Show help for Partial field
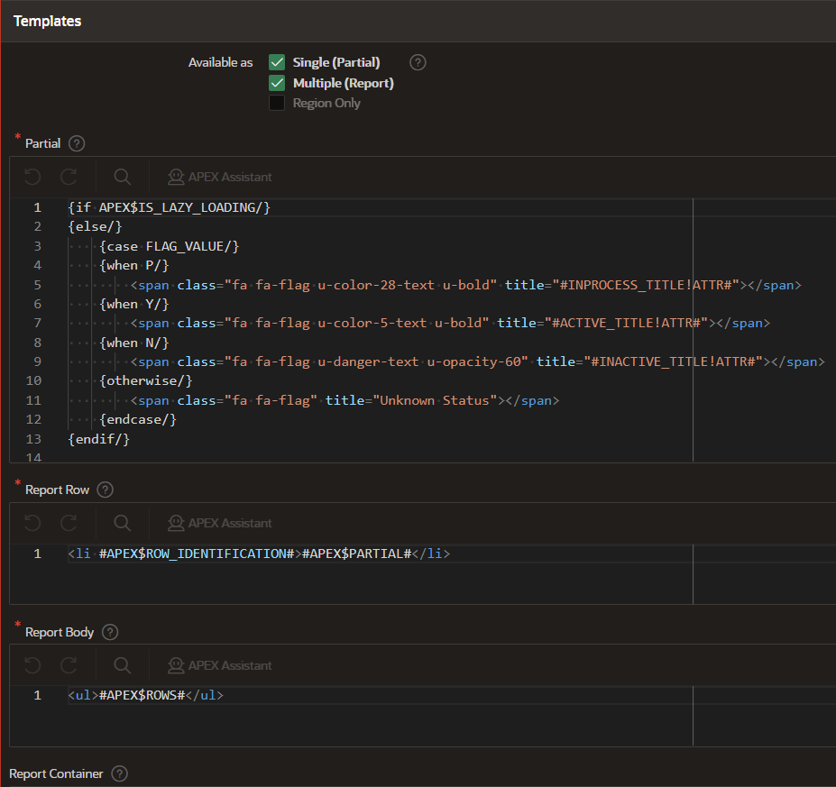 pyautogui.click(x=77, y=143)
